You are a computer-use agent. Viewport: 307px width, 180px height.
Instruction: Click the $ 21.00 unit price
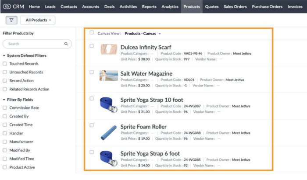click(144, 112)
